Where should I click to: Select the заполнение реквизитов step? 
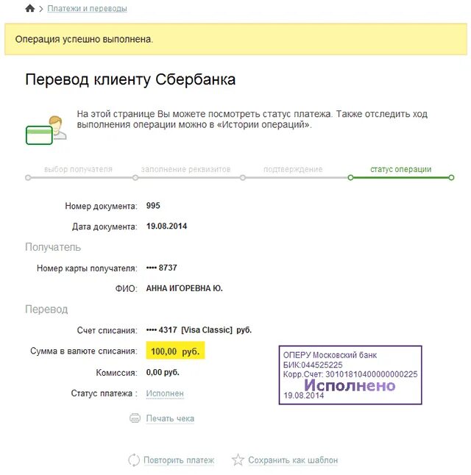point(185,169)
